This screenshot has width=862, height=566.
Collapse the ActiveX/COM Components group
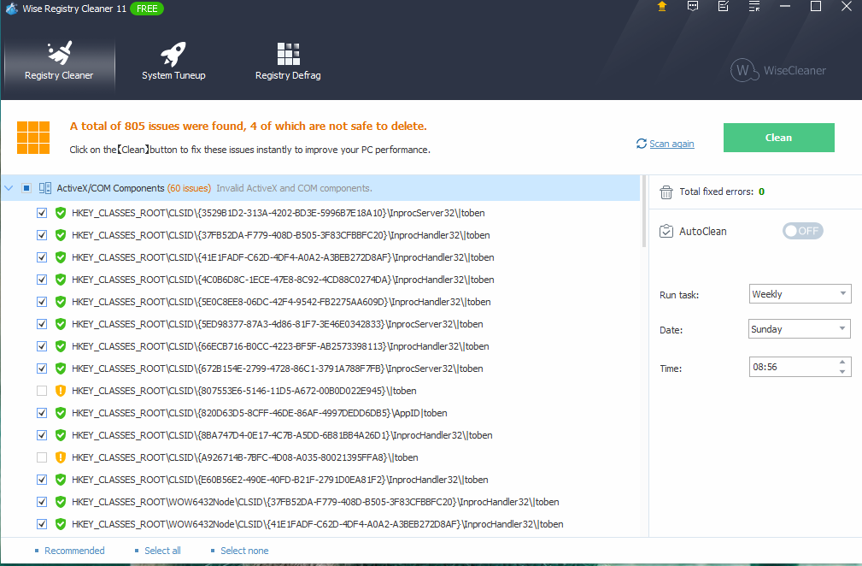click(x=9, y=188)
